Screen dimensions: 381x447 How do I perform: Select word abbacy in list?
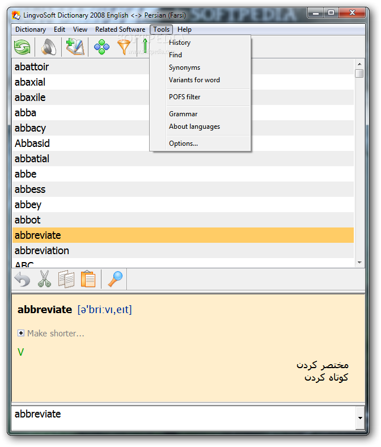(183, 128)
